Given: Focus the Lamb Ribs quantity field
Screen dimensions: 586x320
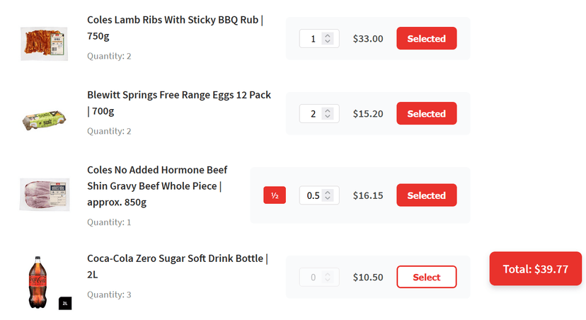Looking at the screenshot, I should point(311,39).
